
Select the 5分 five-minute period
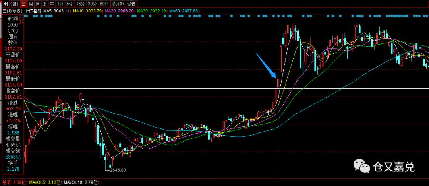click(x=70, y=4)
